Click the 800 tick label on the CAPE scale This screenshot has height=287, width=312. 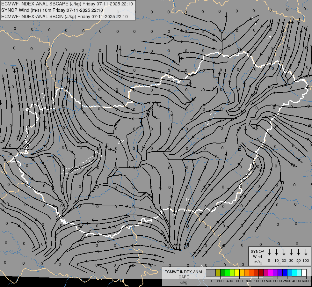[249, 281]
